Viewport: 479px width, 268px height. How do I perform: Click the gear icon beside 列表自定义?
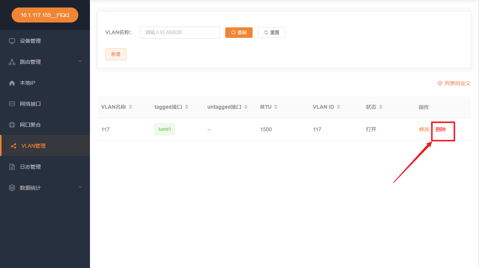click(x=440, y=83)
